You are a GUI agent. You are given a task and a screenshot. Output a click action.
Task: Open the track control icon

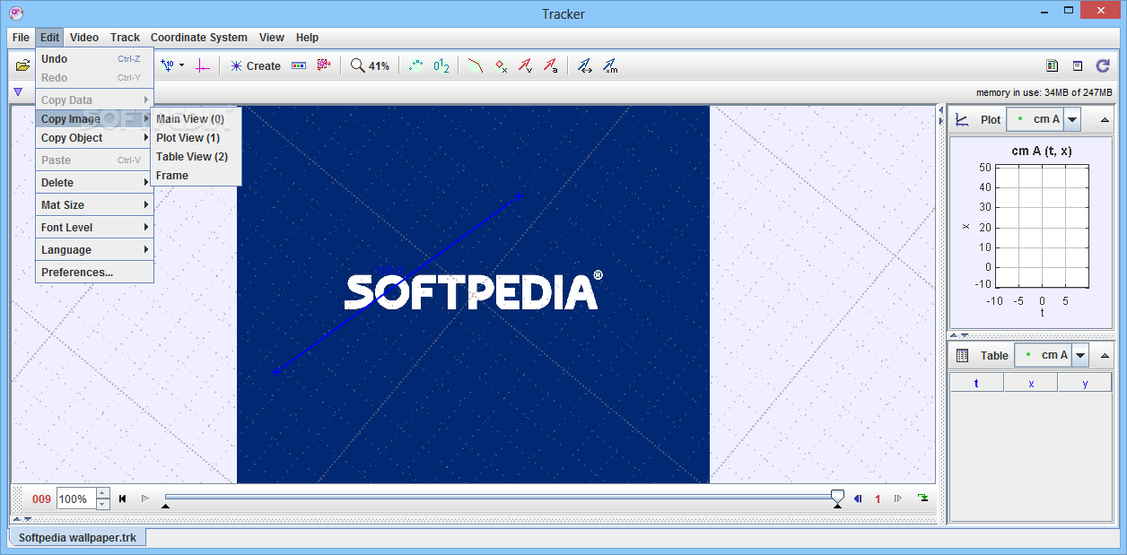[300, 65]
